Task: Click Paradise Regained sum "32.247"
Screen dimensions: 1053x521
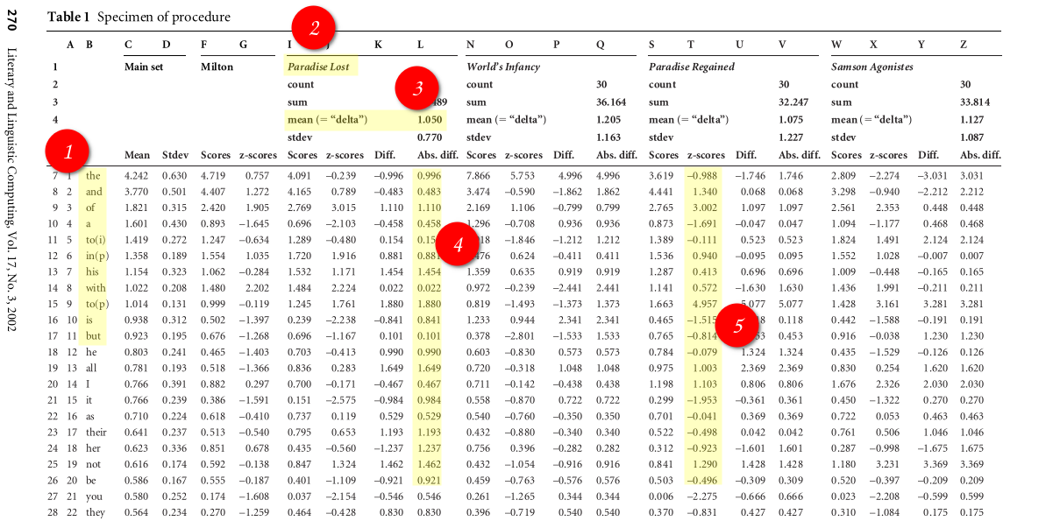Action: tap(794, 102)
